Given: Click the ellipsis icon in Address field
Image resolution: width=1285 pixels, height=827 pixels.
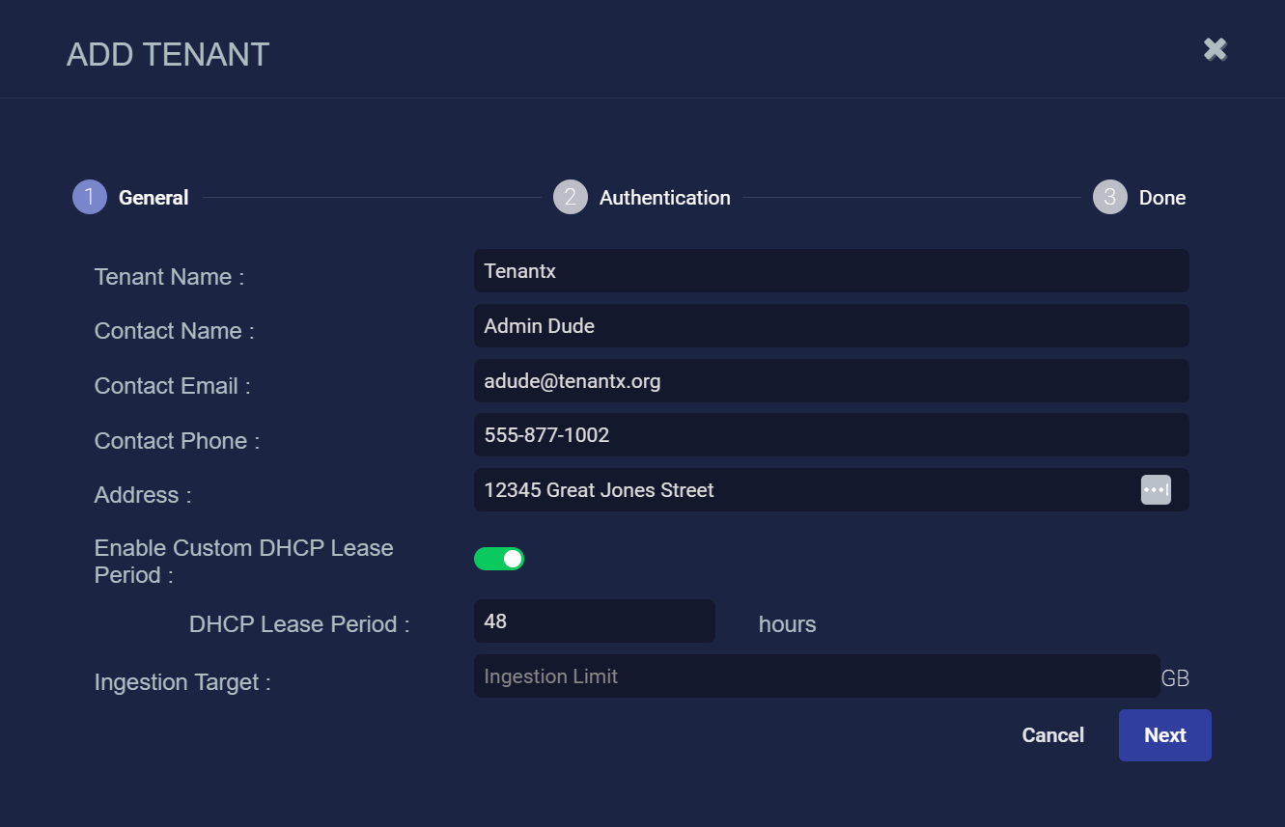Looking at the screenshot, I should click(1156, 490).
